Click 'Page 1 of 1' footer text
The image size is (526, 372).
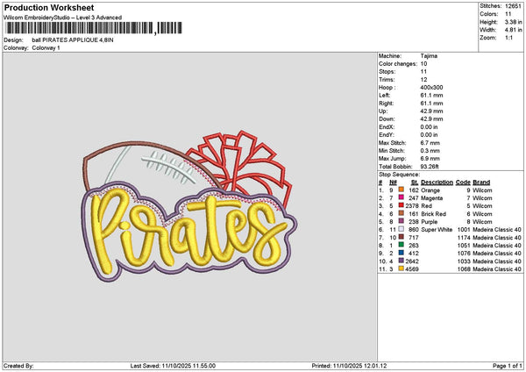click(508, 366)
